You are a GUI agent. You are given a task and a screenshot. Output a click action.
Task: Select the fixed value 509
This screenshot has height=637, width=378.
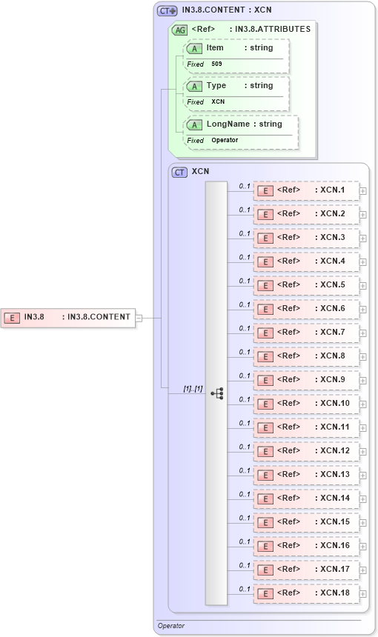click(x=216, y=64)
